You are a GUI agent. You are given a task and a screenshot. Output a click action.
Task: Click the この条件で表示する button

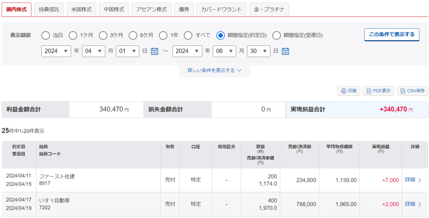click(392, 35)
